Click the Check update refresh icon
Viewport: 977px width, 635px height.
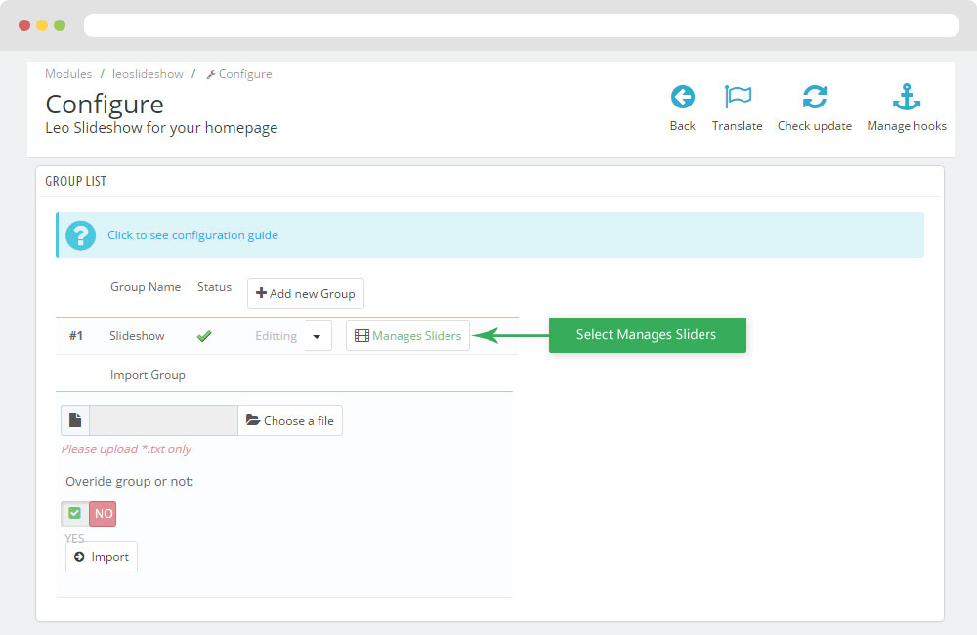point(815,98)
